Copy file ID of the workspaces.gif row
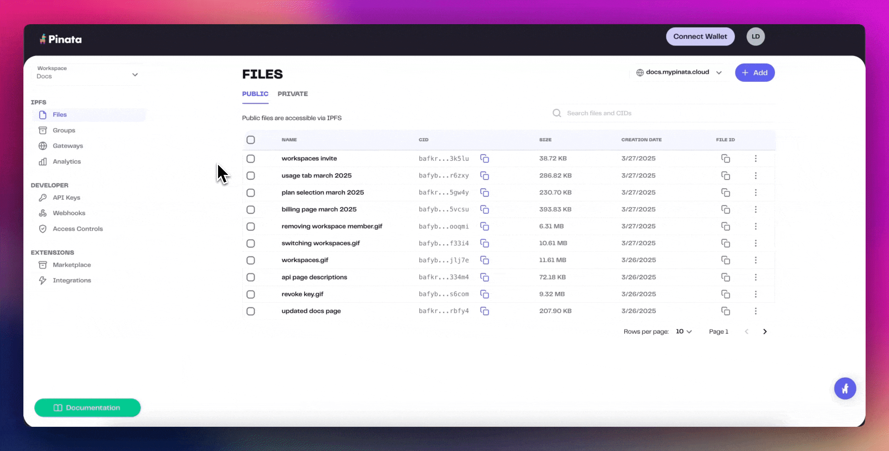Viewport: 889px width, 451px height. 726,260
